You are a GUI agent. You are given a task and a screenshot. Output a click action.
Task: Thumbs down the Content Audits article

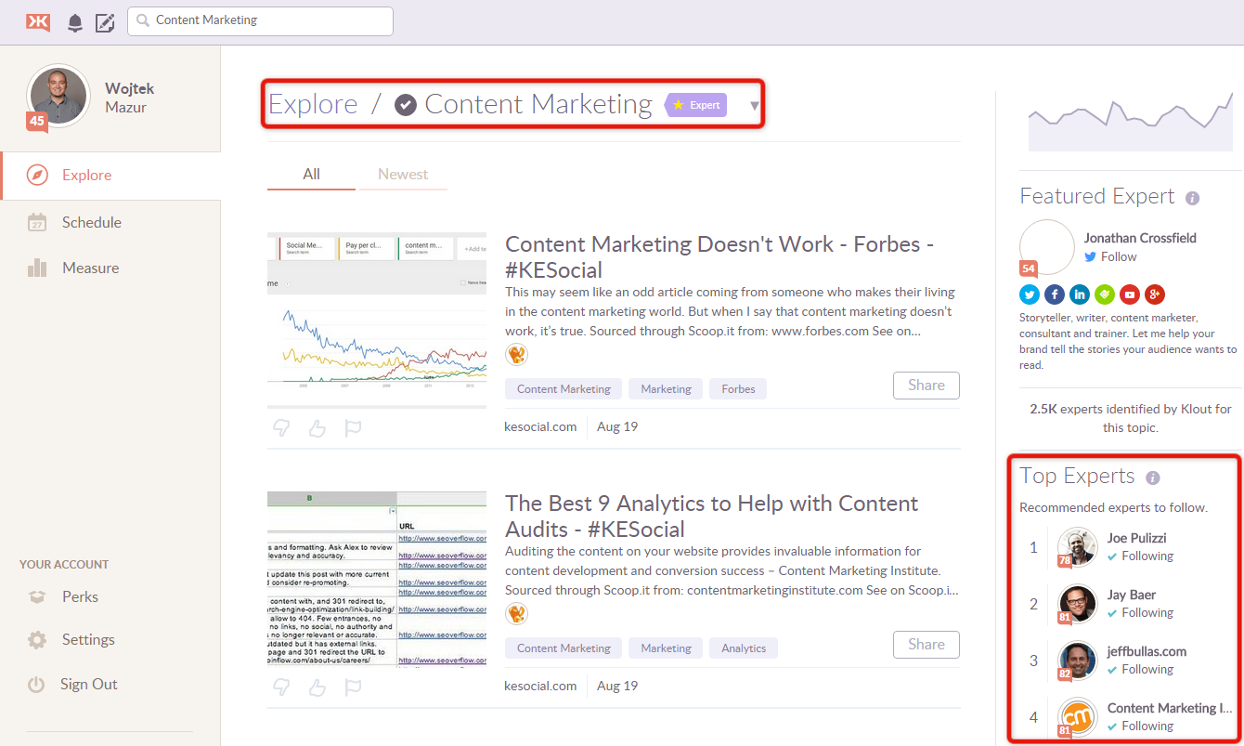(x=281, y=687)
